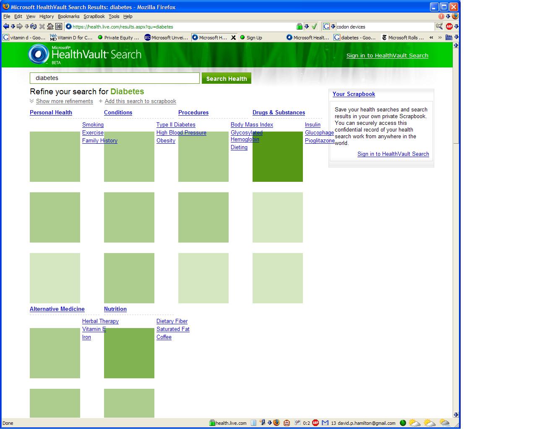This screenshot has height=429, width=537.
Task: Open the Tools menu
Action: (114, 16)
